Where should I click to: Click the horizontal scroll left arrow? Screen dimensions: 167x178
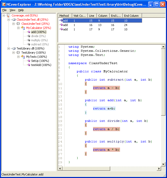pyautogui.click(x=60, y=168)
